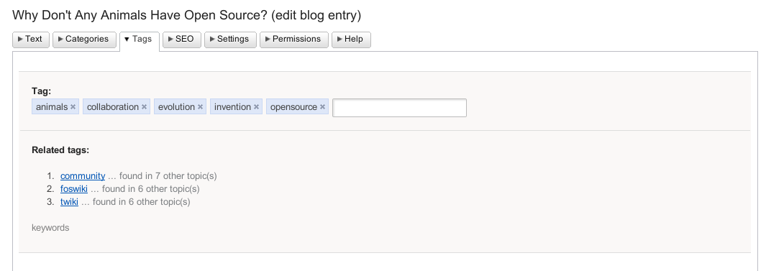The width and height of the screenshot is (766, 271).
Task: Remove the collaboration tag
Action: tap(144, 107)
